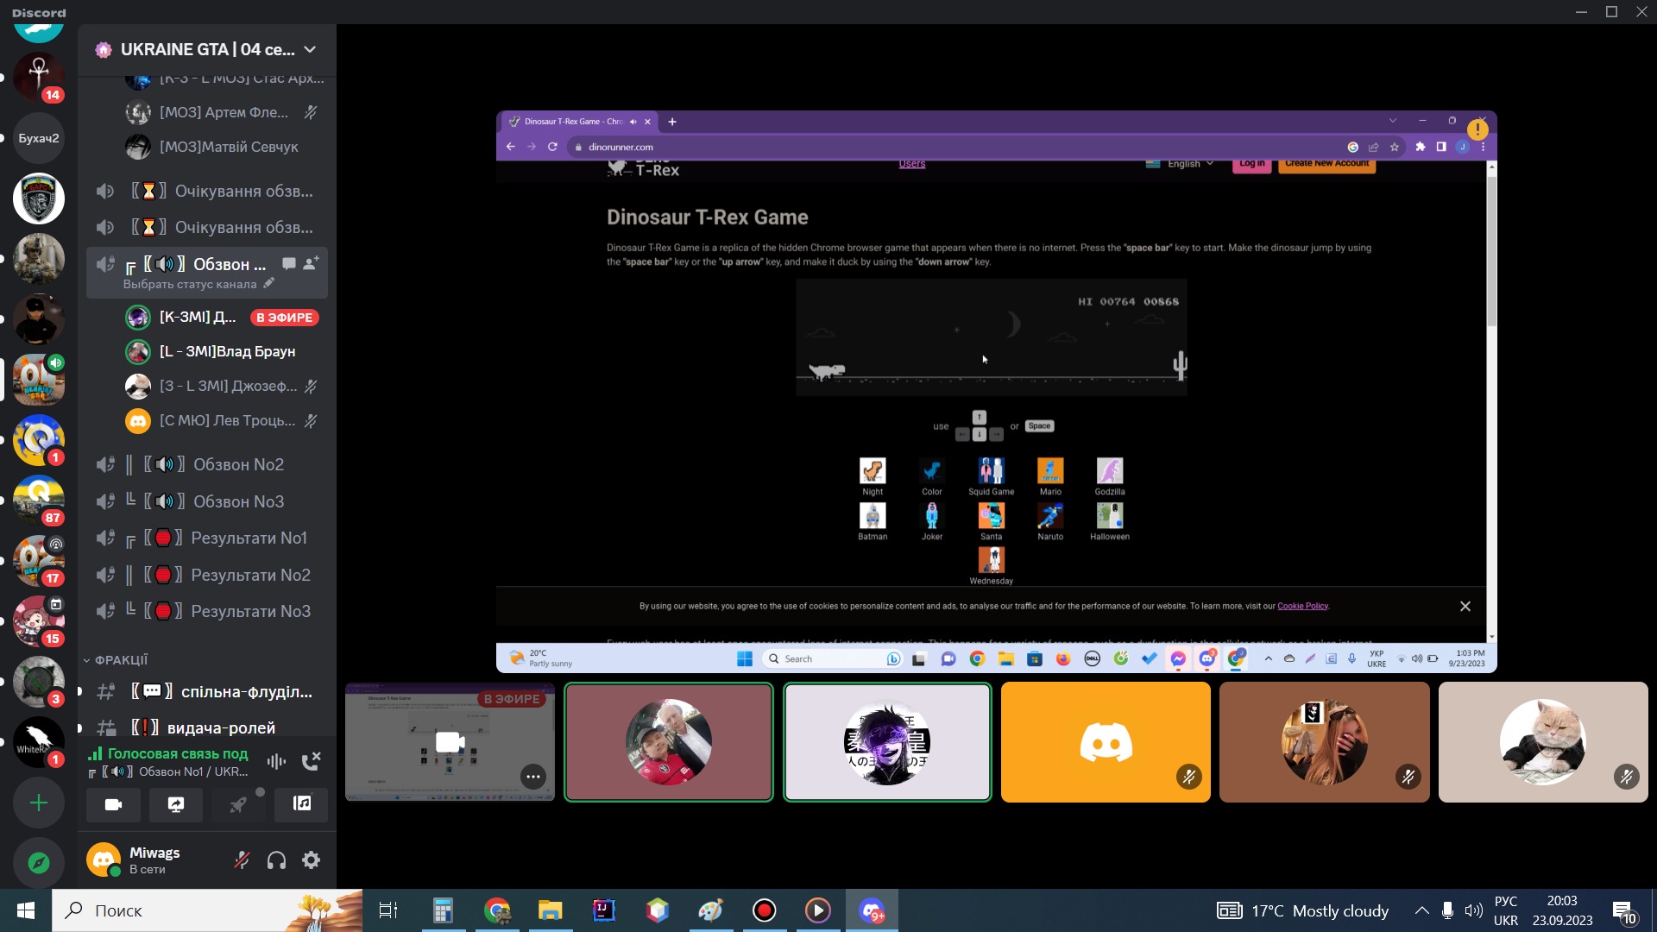The height and width of the screenshot is (932, 1657).
Task: Focus the cat avatar participant tile
Action: (1543, 742)
